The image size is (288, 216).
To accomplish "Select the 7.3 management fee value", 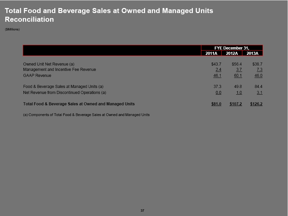I will [259, 70].
